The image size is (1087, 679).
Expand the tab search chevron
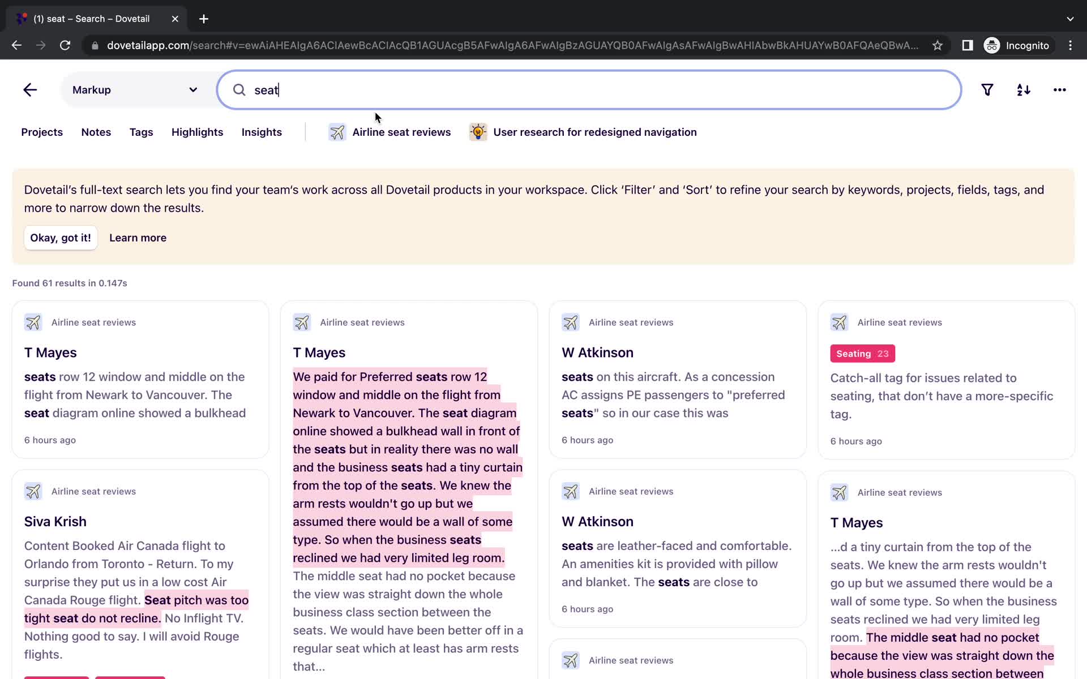(x=1070, y=19)
